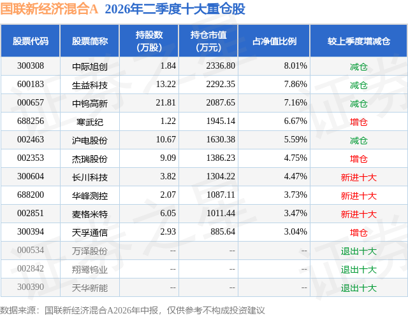Click stock code 688256 for 寒武纪
Screen dimensions: 408x316
(x=31, y=121)
